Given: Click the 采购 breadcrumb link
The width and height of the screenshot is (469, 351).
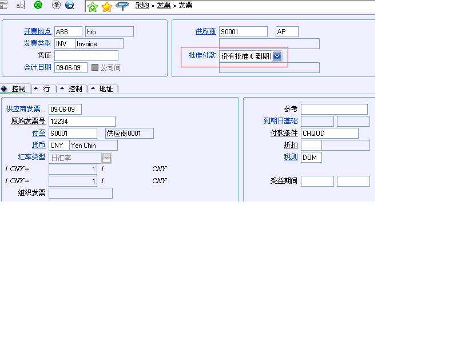Looking at the screenshot, I should (x=142, y=5).
